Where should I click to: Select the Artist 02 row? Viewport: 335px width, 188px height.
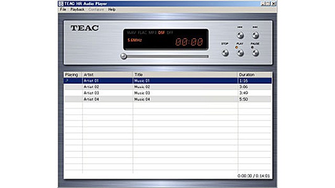pyautogui.click(x=167, y=87)
